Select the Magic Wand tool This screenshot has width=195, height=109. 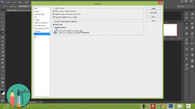[x=2, y=26]
